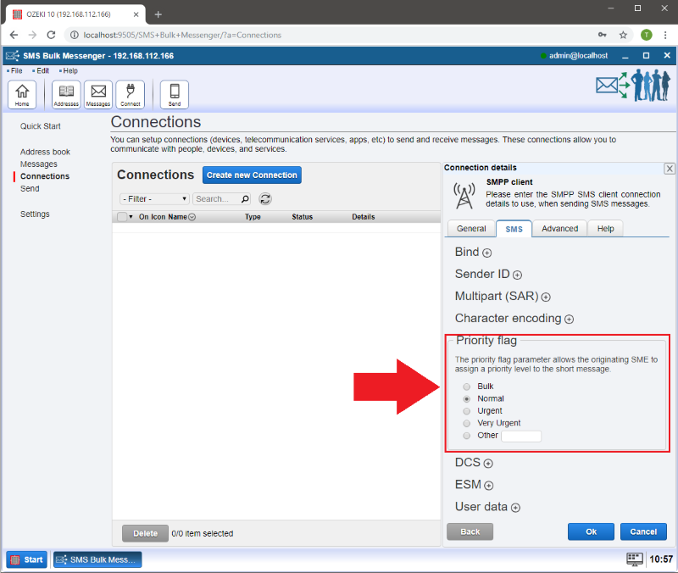Expand the Character encoding section
The image size is (678, 573).
[x=570, y=320]
